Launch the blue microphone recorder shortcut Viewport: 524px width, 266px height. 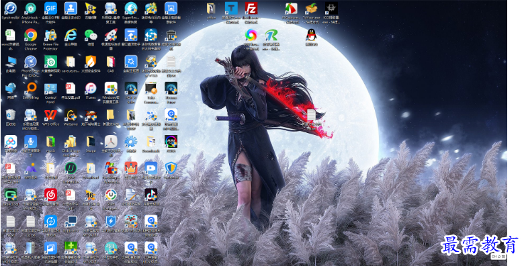[x=30, y=142]
